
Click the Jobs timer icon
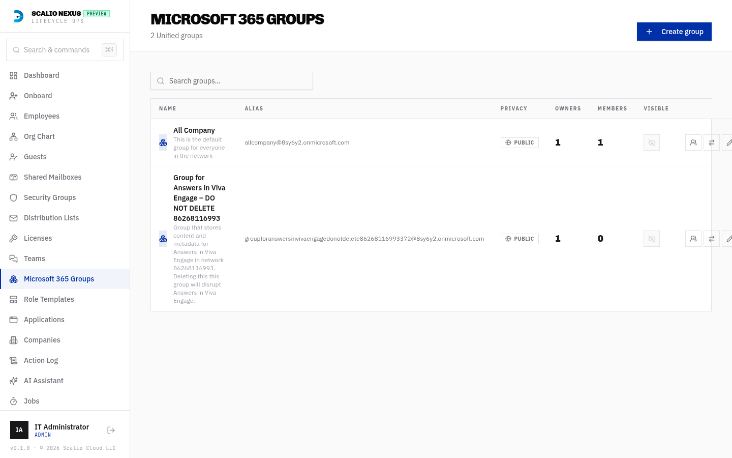coord(14,401)
